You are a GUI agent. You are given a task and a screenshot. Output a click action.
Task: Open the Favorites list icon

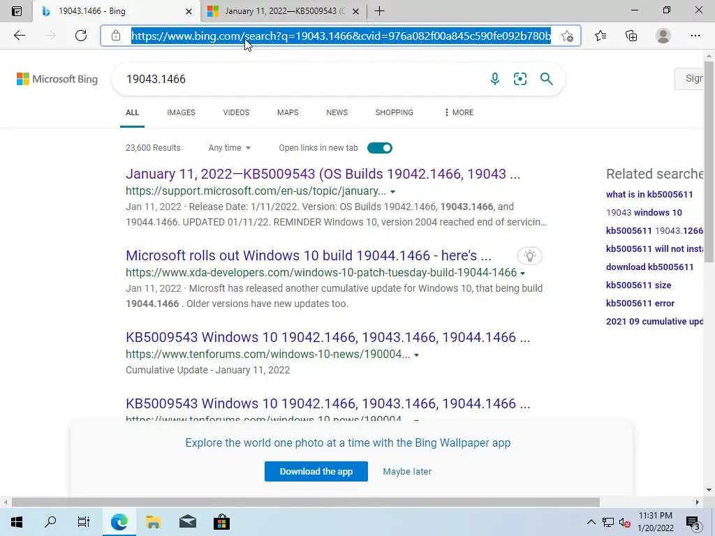600,36
